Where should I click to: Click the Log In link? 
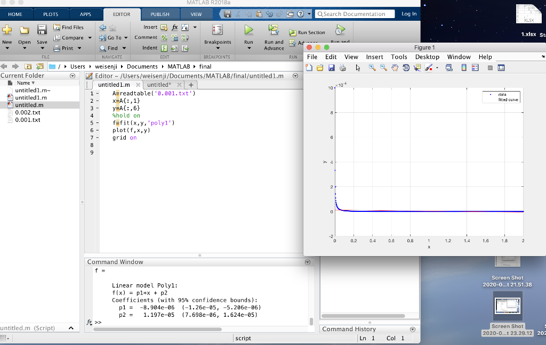click(x=409, y=14)
